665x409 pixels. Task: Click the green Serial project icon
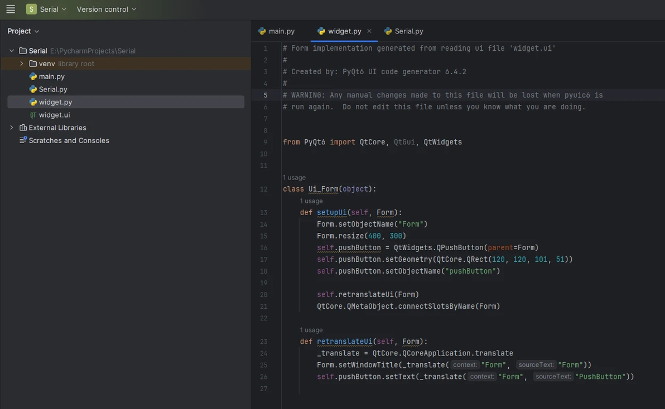(x=31, y=9)
